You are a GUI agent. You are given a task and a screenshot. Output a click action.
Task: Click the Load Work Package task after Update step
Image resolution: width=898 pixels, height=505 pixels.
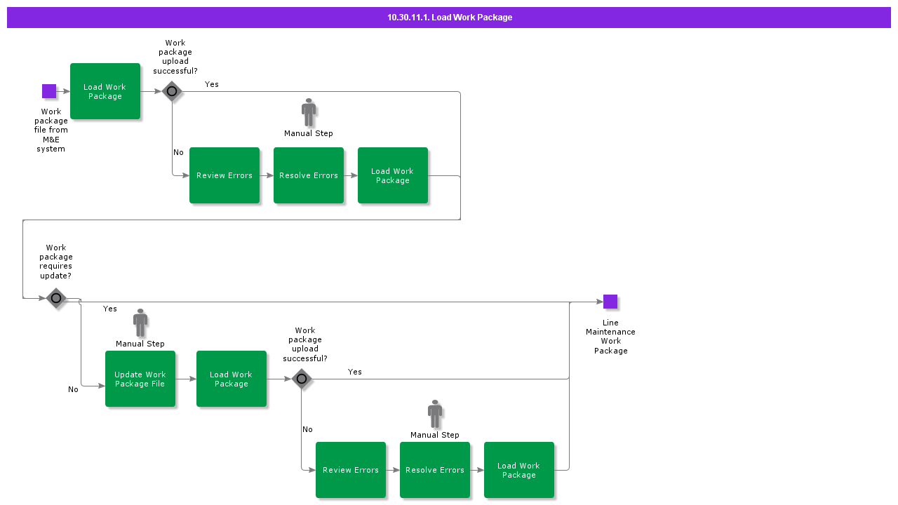[x=232, y=379]
